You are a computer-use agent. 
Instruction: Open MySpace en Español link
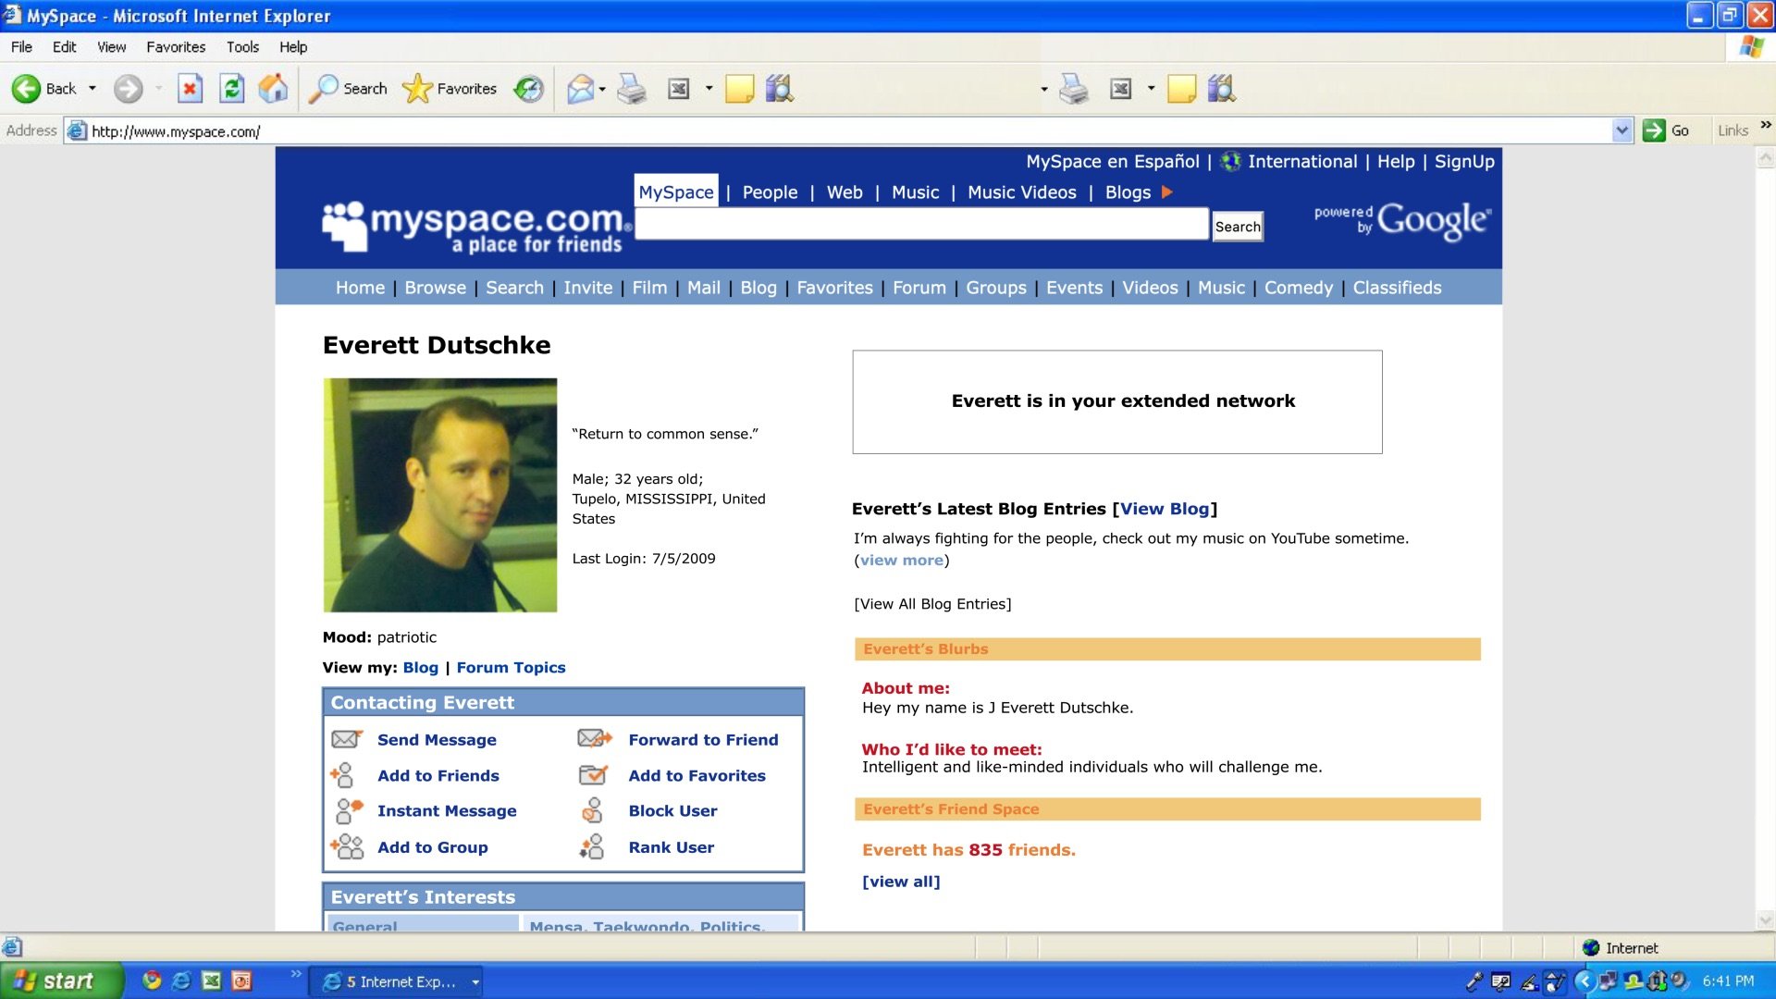1113,162
